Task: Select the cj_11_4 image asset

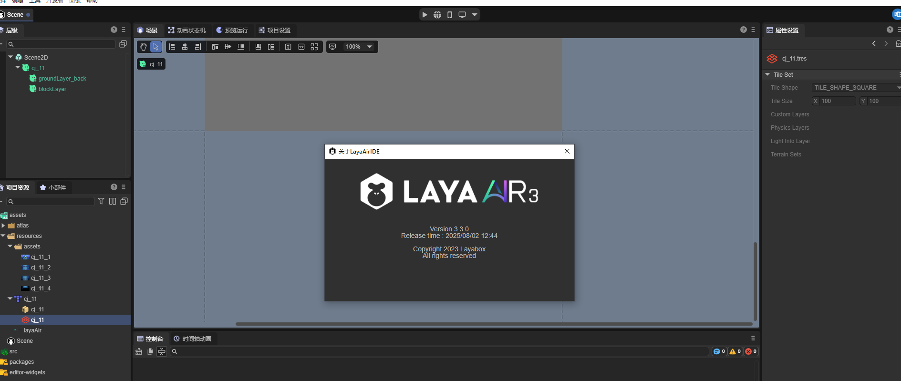Action: pos(41,288)
